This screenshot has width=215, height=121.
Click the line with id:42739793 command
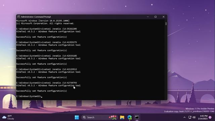coord(46,83)
